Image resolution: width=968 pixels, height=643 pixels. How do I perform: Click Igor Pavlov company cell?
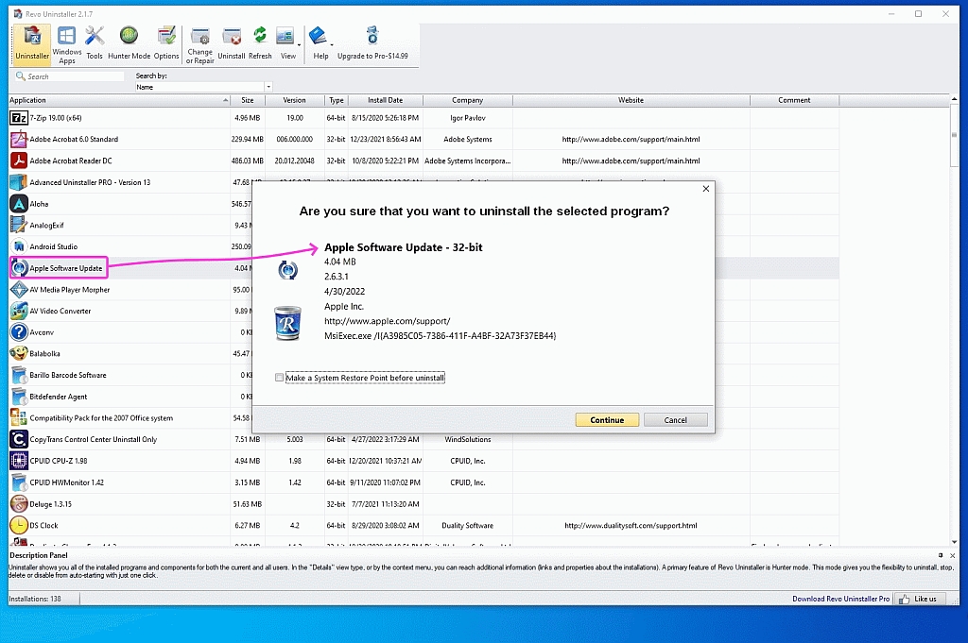point(467,118)
